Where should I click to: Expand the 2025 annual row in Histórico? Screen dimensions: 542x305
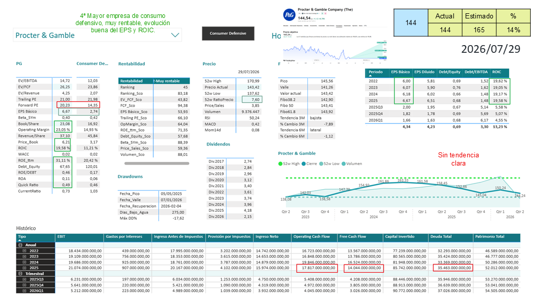coord(25,268)
